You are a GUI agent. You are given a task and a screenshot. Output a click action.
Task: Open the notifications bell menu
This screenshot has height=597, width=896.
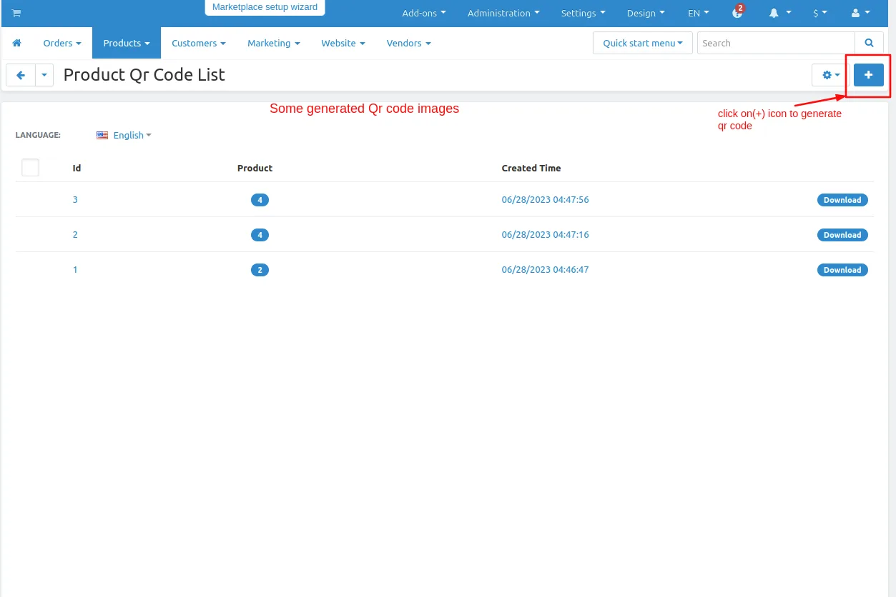pyautogui.click(x=780, y=13)
